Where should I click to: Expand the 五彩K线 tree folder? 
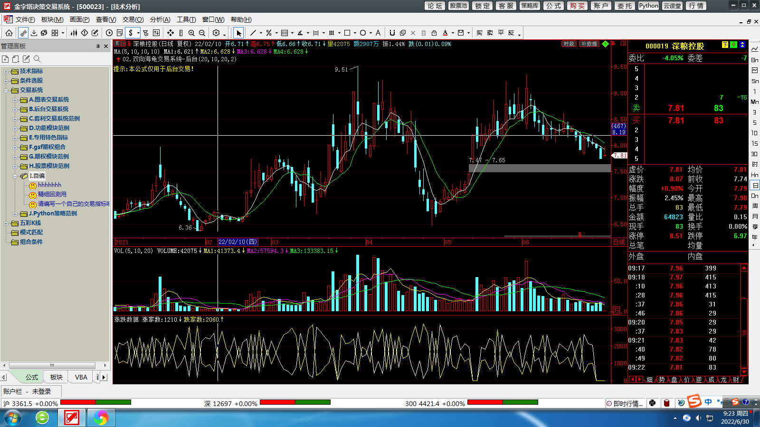click(6, 223)
